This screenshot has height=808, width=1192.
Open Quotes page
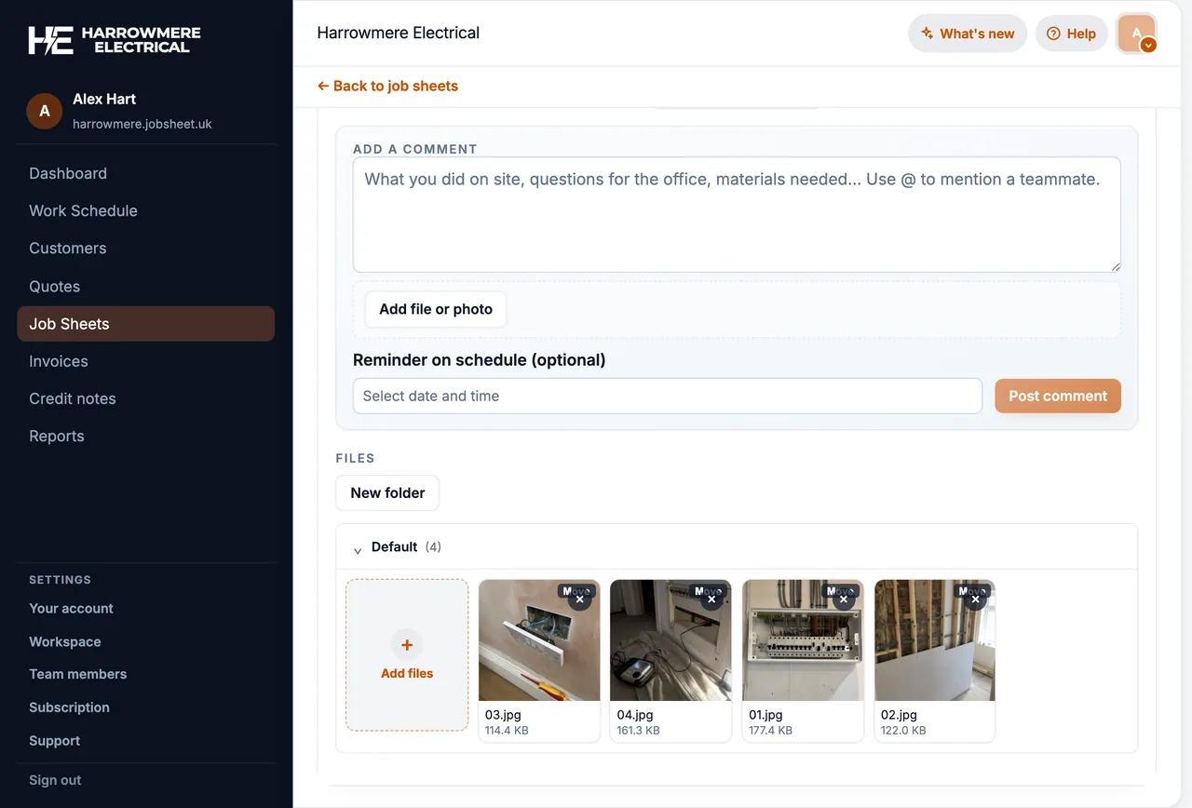[54, 287]
